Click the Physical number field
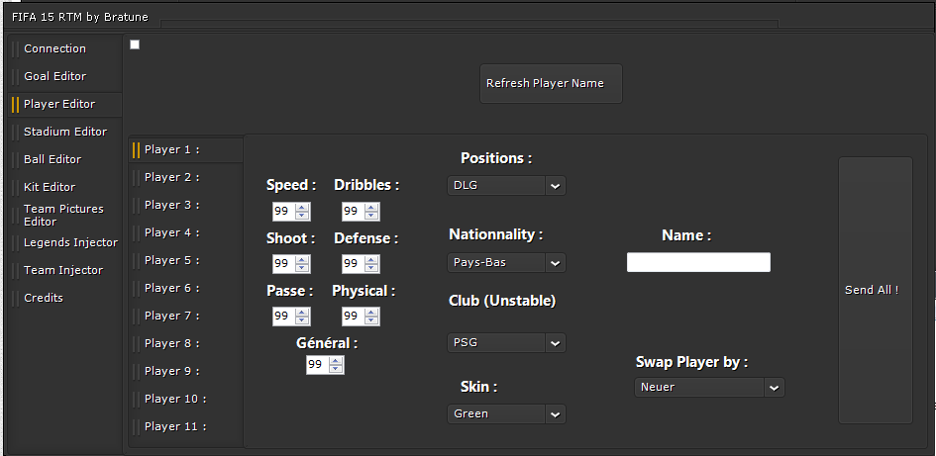Image resolution: width=936 pixels, height=456 pixels. [x=354, y=317]
